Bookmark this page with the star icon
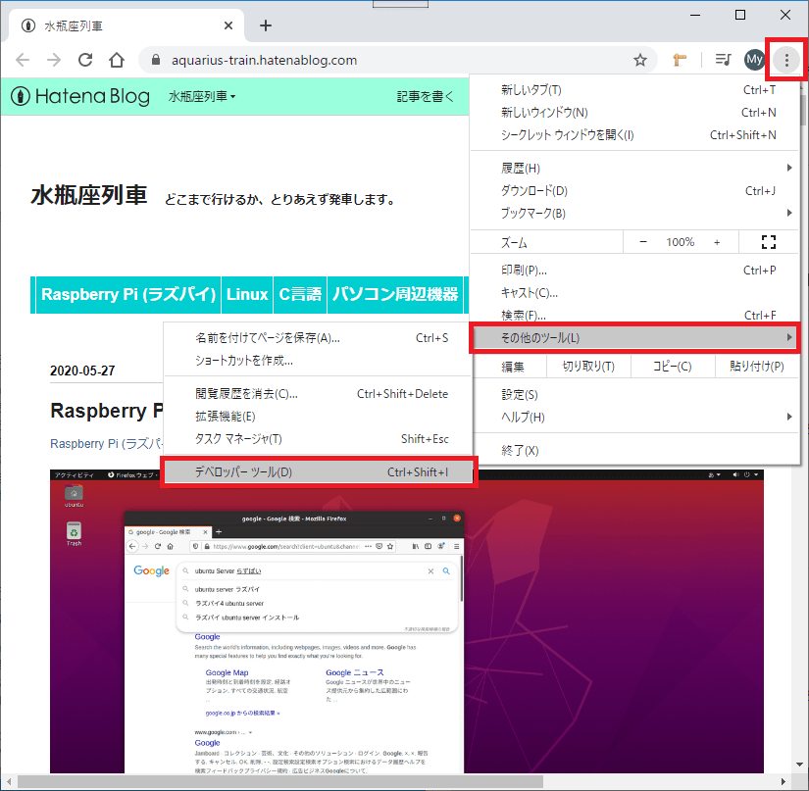Image resolution: width=809 pixels, height=791 pixels. (640, 61)
